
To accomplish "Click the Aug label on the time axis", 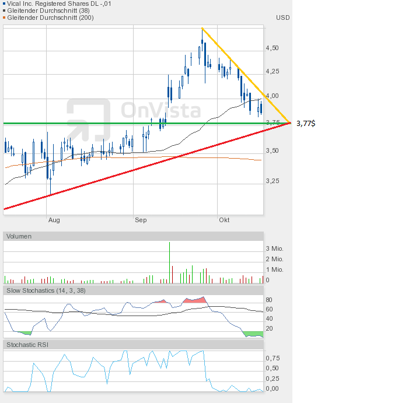I will pos(54,220).
